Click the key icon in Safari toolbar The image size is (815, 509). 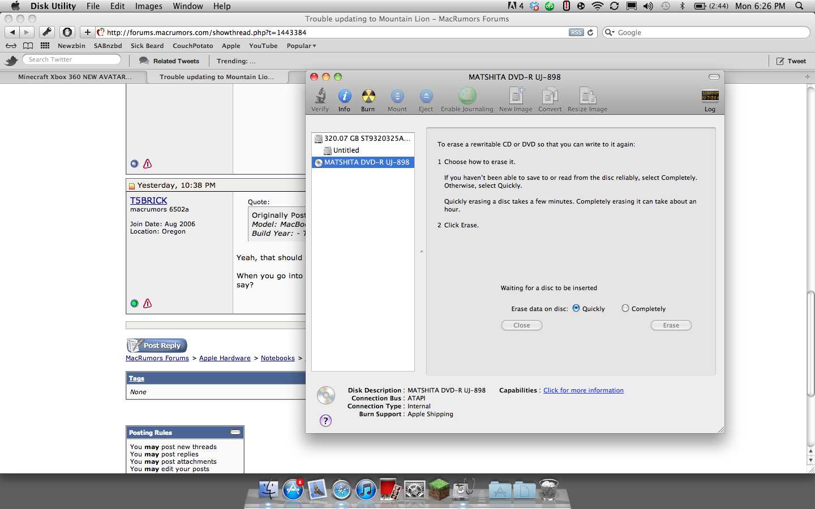pos(47,32)
